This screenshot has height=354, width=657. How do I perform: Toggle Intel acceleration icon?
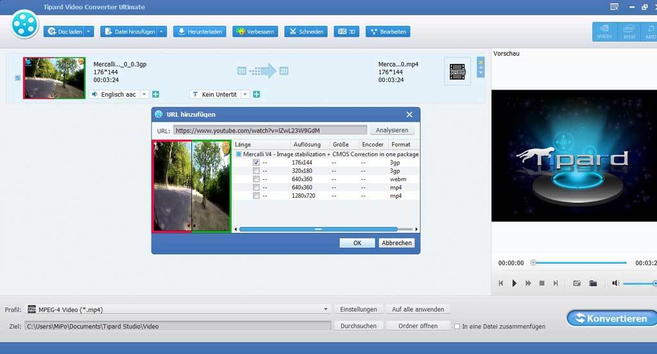click(x=629, y=32)
